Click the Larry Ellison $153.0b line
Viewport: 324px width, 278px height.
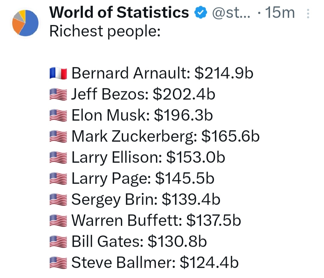click(148, 157)
